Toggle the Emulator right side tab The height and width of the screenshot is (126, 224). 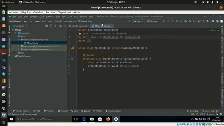222,78
